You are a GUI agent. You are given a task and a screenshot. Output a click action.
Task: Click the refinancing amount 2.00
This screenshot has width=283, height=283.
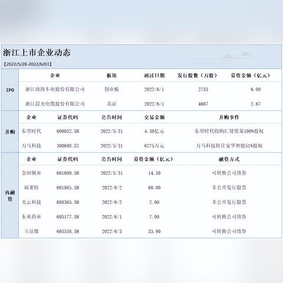coord(154,202)
